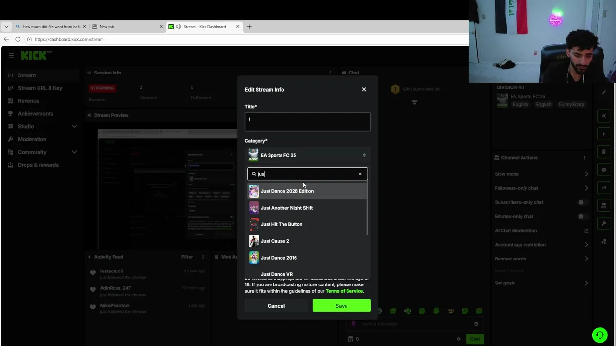Click the broadcast signal panel icon

603,187
